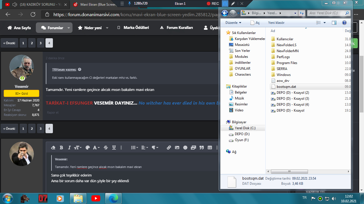Click the Windows Start button
Image resolution: width=364 pixels, height=204 pixels.
pyautogui.click(x=7, y=198)
